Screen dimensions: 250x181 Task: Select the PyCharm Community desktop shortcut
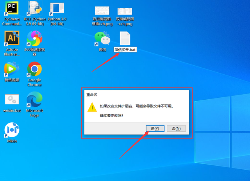(12, 8)
